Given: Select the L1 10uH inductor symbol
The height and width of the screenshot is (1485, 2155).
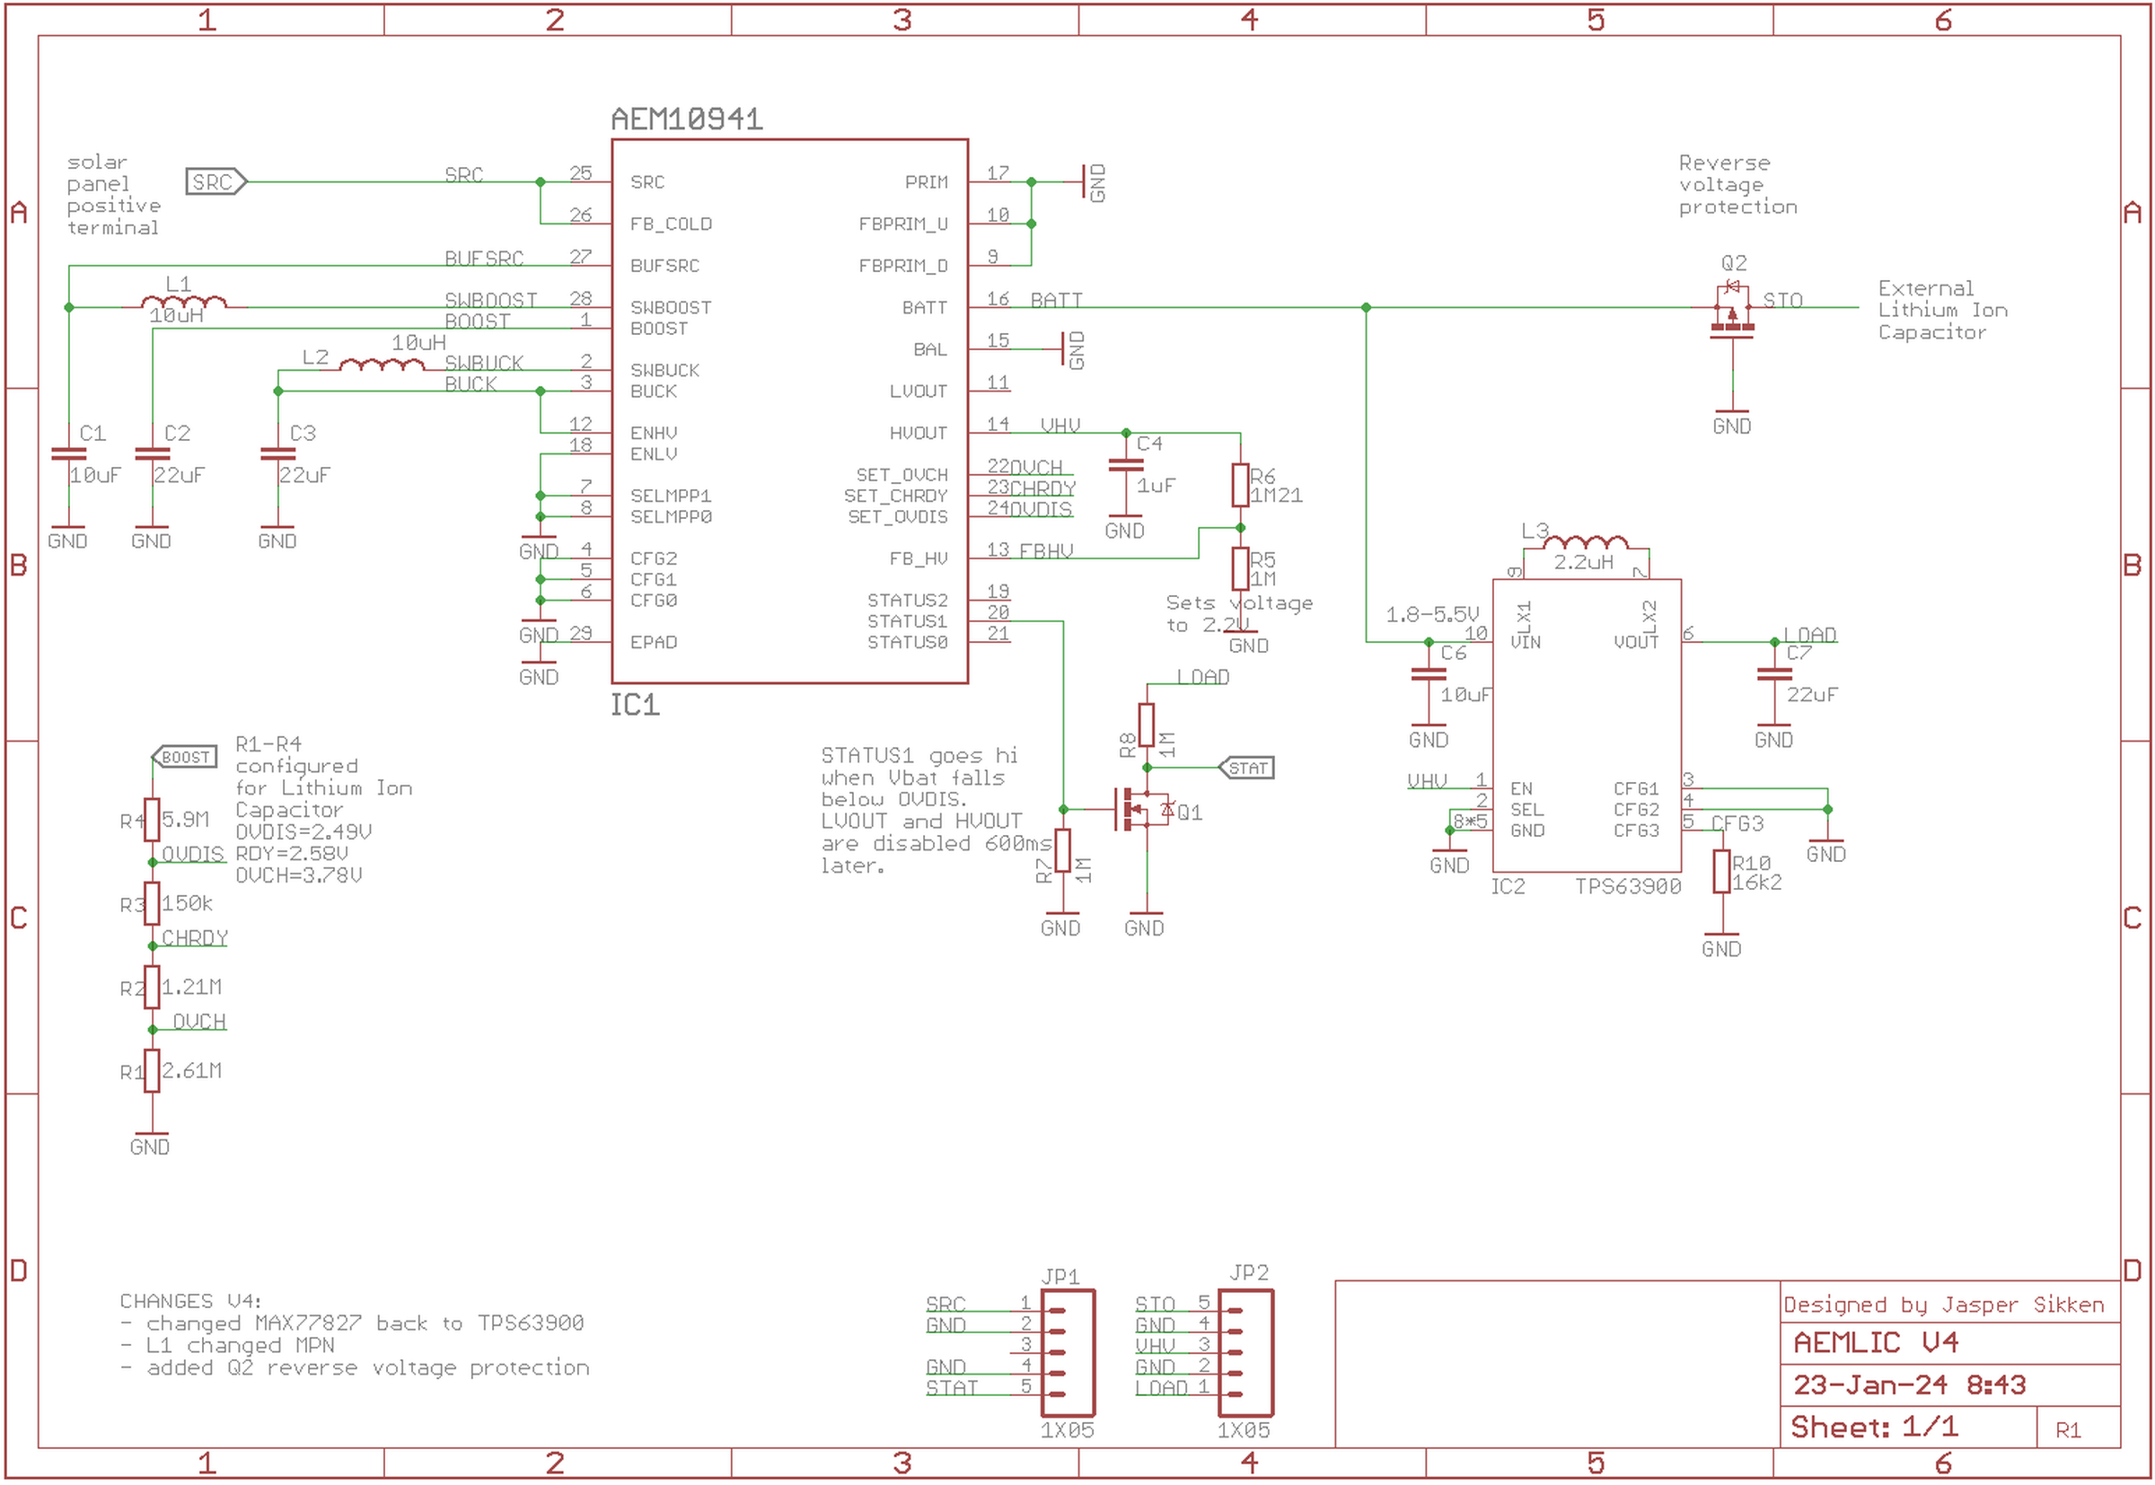Looking at the screenshot, I should [x=183, y=303].
